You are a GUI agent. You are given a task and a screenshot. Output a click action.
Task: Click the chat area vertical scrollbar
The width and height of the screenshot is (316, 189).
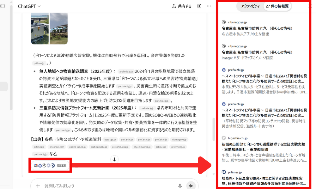[214, 129]
